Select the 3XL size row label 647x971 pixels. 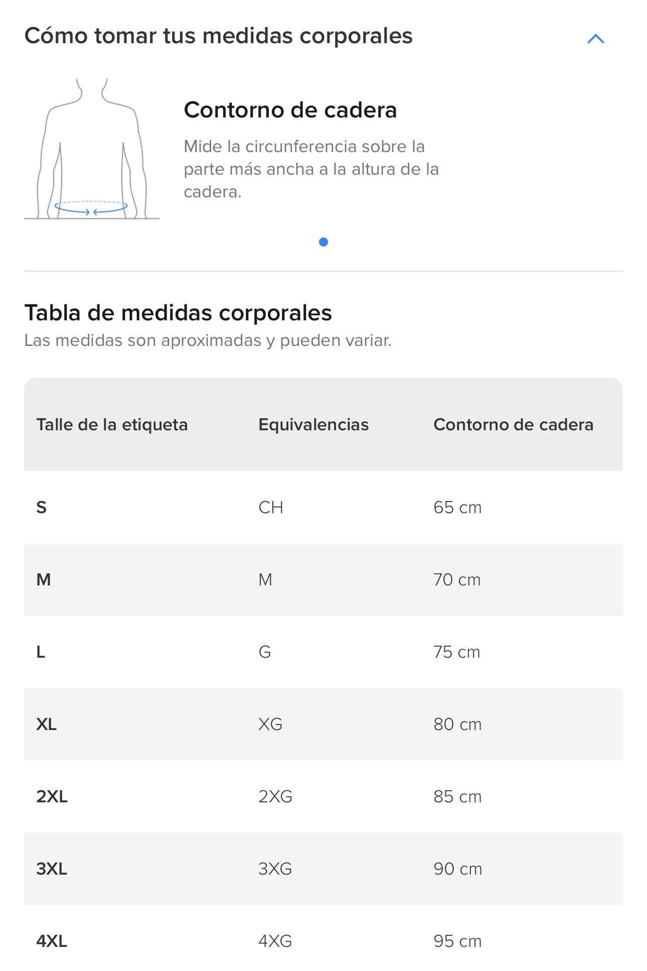(x=52, y=869)
